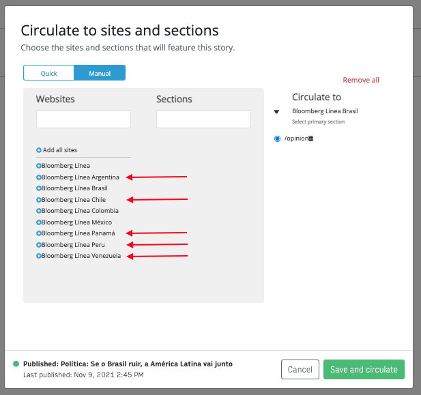Cancel the circulate dialog
The width and height of the screenshot is (421, 395).
click(300, 370)
